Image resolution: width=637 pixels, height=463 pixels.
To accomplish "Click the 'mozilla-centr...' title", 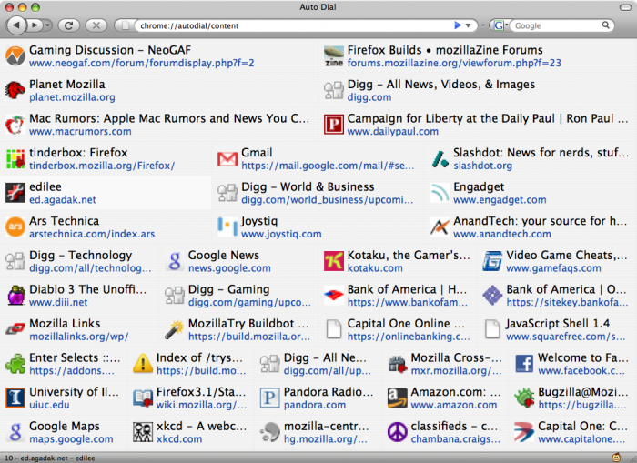I will [326, 426].
